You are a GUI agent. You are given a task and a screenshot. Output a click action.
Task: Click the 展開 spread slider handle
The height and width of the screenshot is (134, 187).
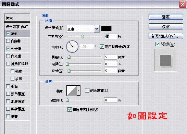(x=67, y=64)
